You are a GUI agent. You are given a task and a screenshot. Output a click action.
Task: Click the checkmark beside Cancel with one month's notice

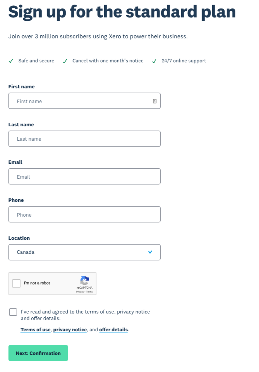(65, 61)
